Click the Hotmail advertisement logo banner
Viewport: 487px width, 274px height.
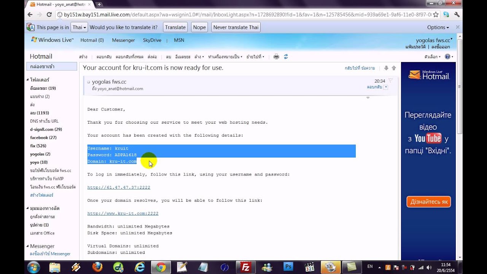[x=429, y=74]
